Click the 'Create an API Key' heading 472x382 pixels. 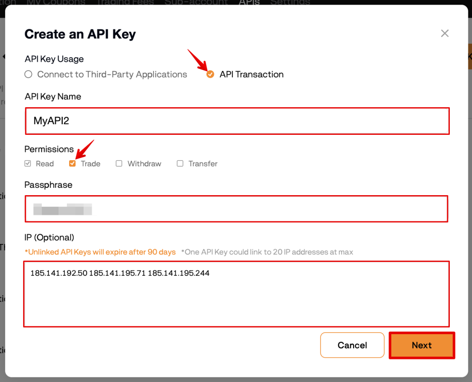point(80,34)
